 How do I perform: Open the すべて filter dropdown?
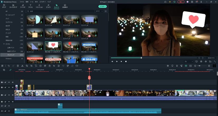pos(99,11)
